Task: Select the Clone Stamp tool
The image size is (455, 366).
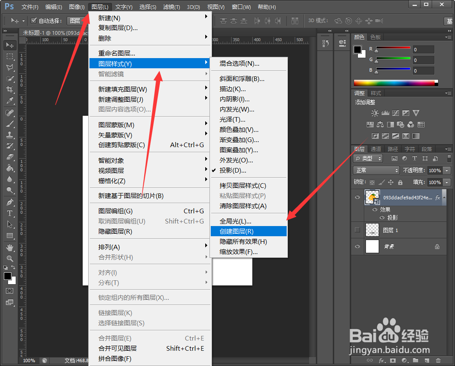Action: pos(10,135)
